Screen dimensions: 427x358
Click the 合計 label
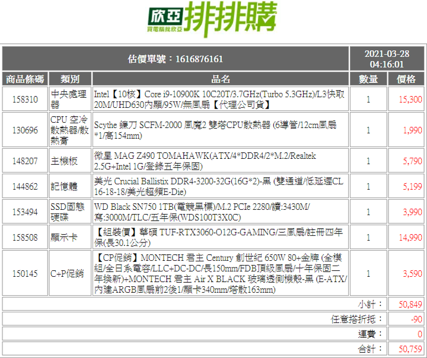(370, 349)
